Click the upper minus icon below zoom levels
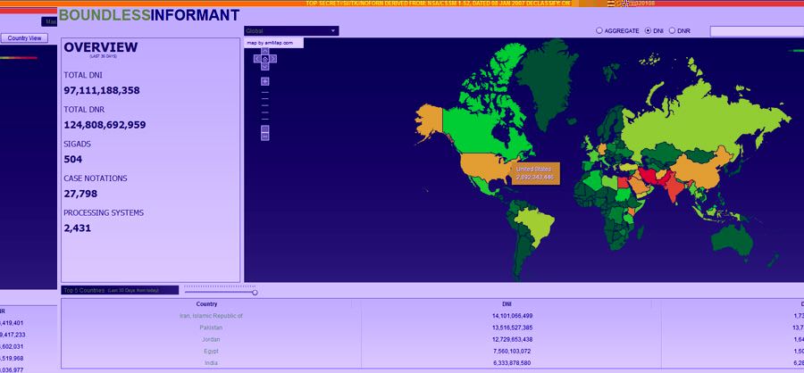 (265, 129)
